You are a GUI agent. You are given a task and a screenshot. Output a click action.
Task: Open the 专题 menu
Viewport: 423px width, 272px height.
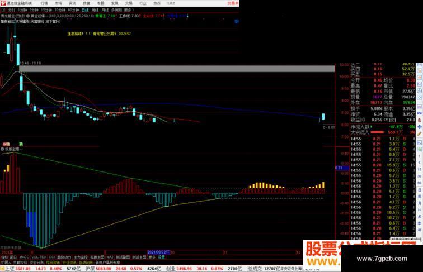tap(100, 3)
